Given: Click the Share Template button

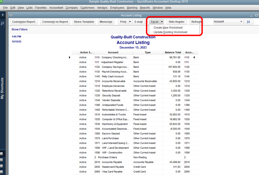Looking at the screenshot, I should click(84, 22).
